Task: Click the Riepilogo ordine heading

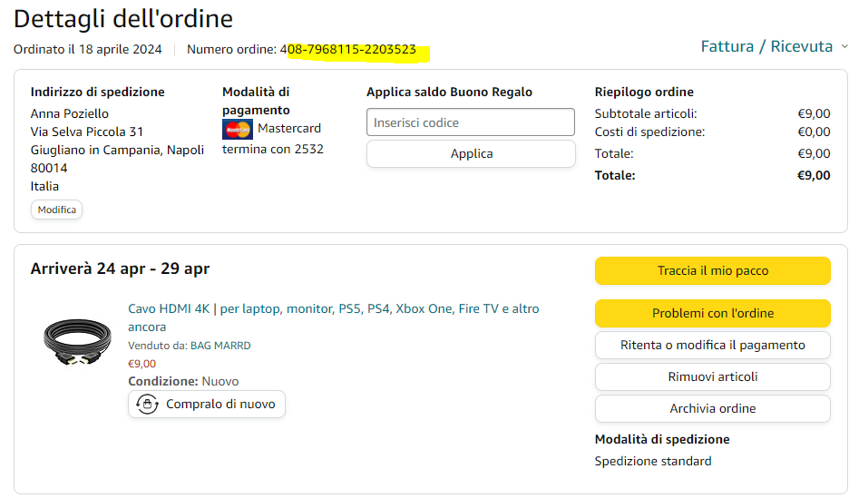Action: 644,92
